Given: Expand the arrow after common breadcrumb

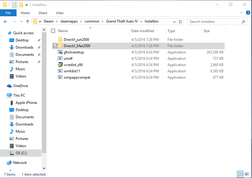Looking at the screenshot, I should [x=103, y=22].
